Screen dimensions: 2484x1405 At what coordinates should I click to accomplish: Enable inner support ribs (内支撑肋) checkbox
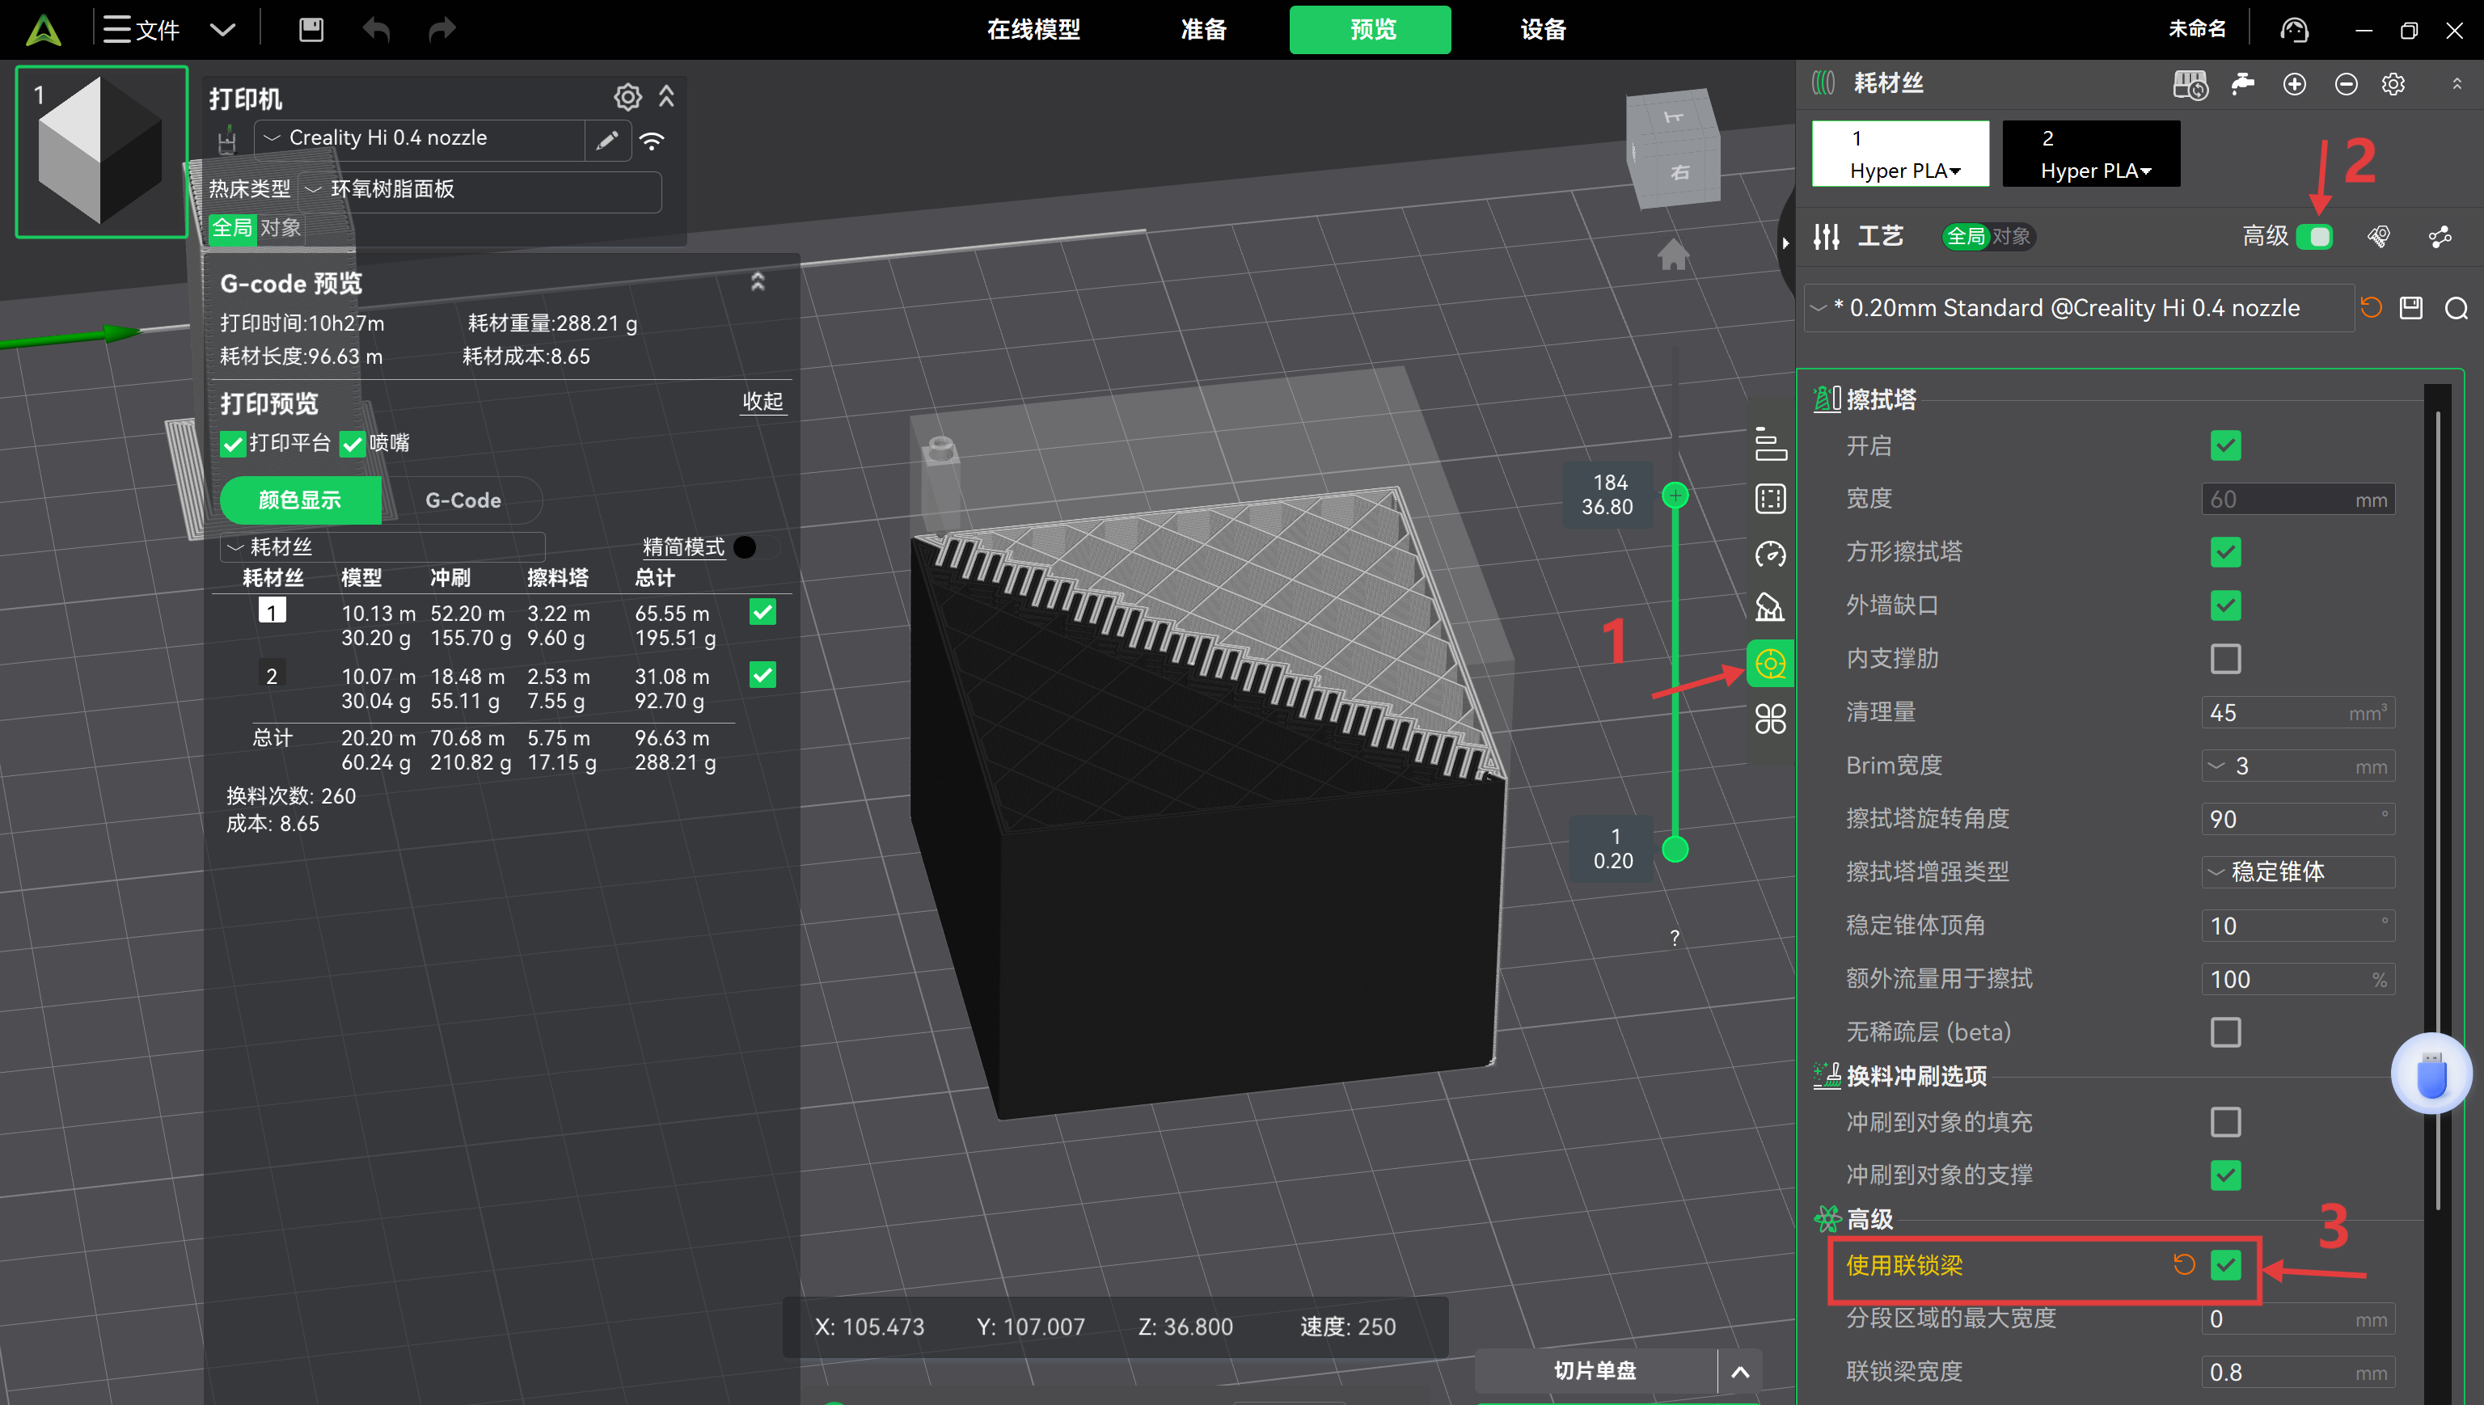point(2225,659)
